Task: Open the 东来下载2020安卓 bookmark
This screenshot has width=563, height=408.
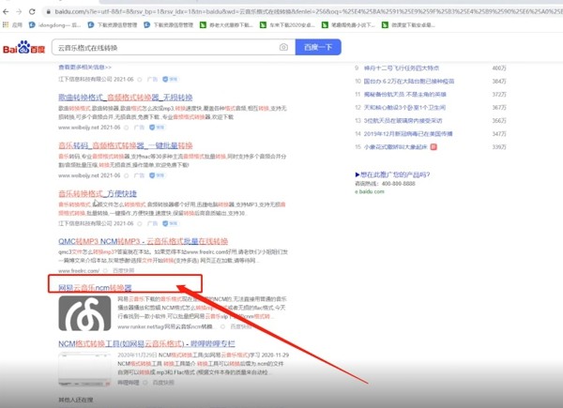Action: (x=288, y=24)
